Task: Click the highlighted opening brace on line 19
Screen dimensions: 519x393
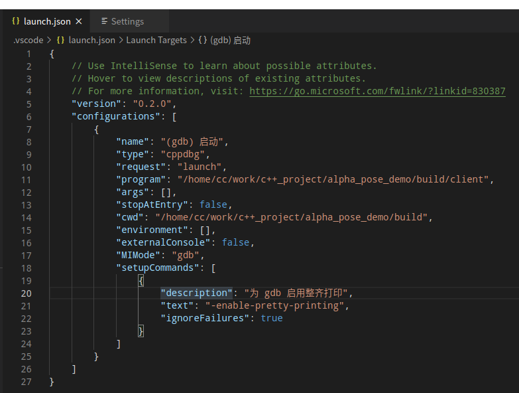Action: 141,280
